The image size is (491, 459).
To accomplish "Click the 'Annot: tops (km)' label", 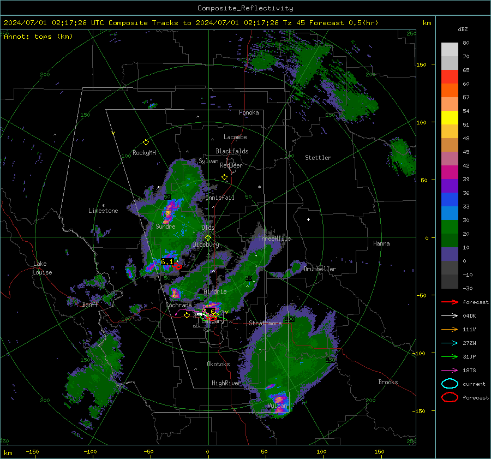I will point(38,37).
